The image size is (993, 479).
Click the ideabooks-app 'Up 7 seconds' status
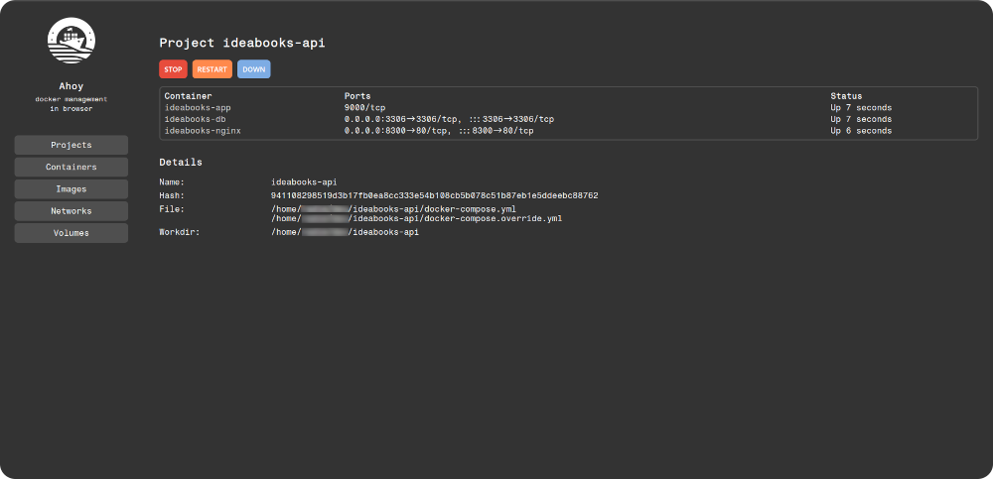(861, 107)
